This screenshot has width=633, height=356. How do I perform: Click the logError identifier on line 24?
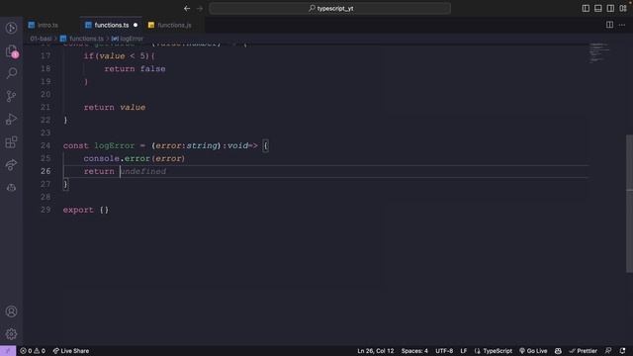pos(115,145)
